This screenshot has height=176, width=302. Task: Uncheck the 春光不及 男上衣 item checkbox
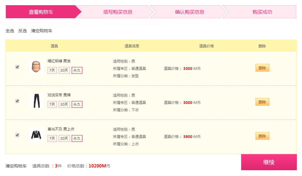(17, 135)
